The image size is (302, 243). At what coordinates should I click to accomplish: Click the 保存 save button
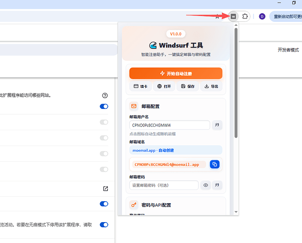[x=187, y=86]
